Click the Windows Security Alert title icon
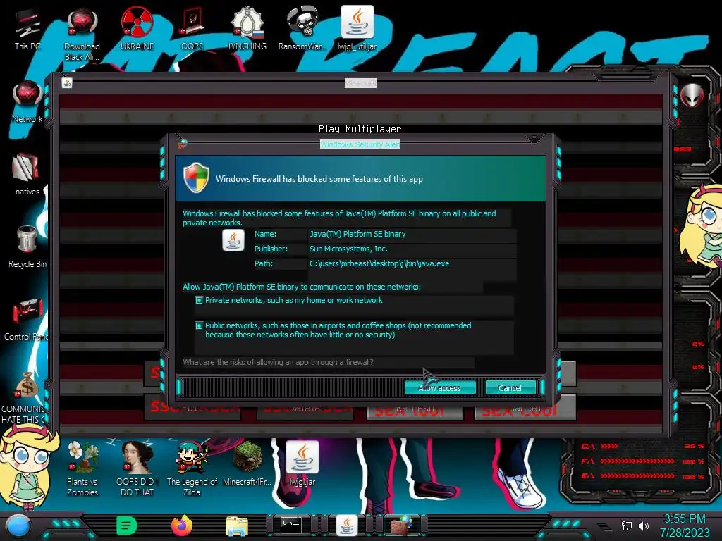 [x=183, y=144]
